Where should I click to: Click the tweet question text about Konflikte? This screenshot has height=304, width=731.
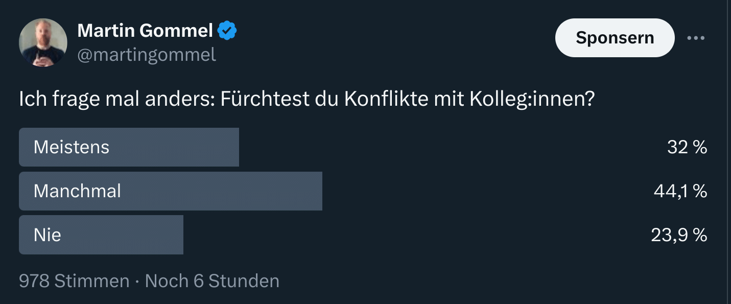pos(306,99)
